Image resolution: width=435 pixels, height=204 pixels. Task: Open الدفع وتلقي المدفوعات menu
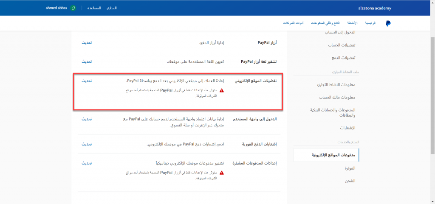click(325, 23)
